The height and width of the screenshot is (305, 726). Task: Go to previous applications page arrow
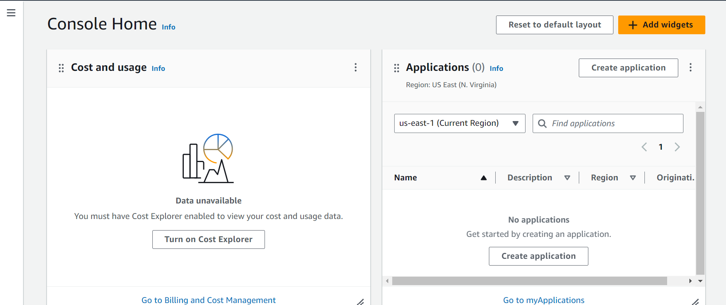(x=644, y=147)
